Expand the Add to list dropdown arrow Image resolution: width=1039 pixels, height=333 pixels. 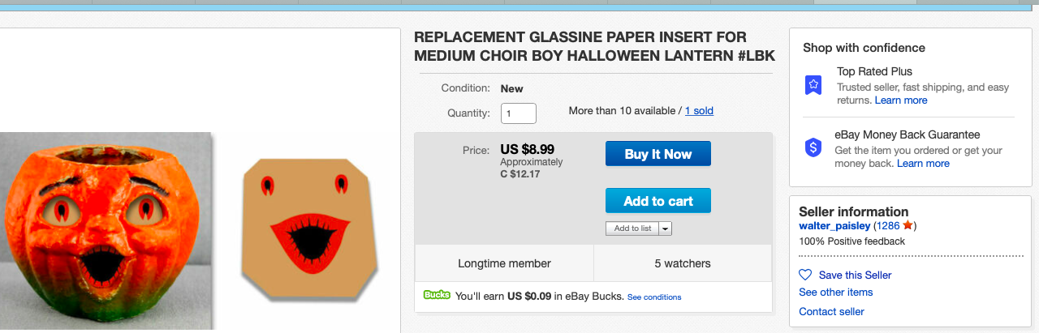666,228
